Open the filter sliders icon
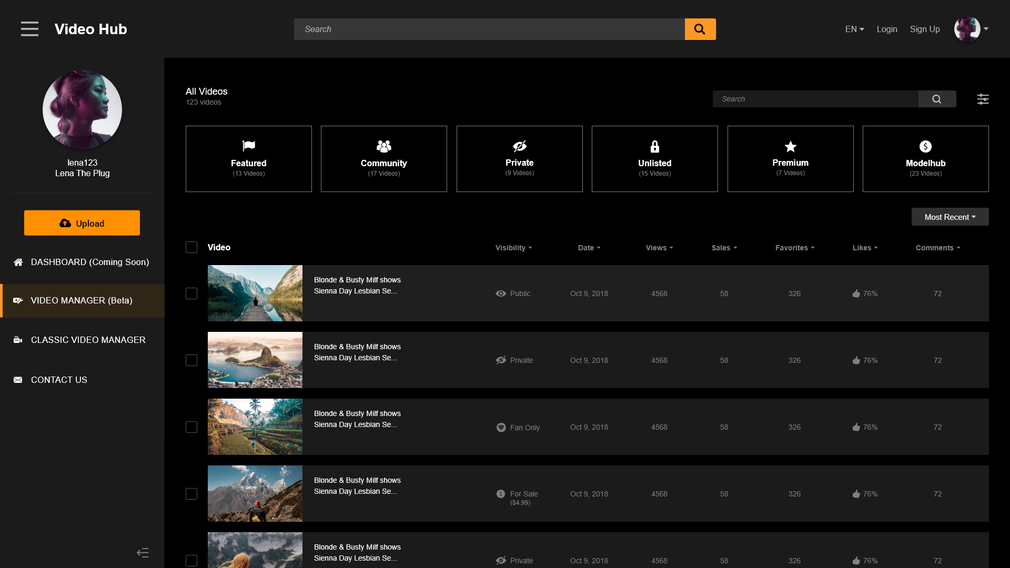The width and height of the screenshot is (1010, 568). pyautogui.click(x=983, y=99)
